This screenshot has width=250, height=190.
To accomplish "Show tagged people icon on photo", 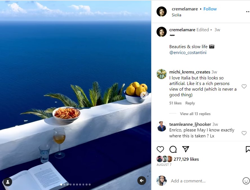I will pyautogui.click(x=8, y=182).
